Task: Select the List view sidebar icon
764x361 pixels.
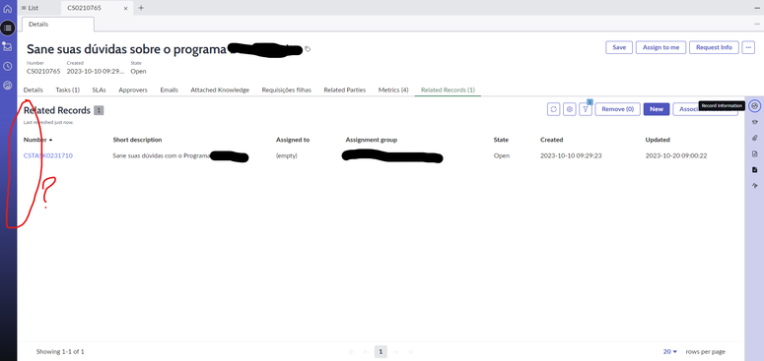Action: (x=8, y=28)
